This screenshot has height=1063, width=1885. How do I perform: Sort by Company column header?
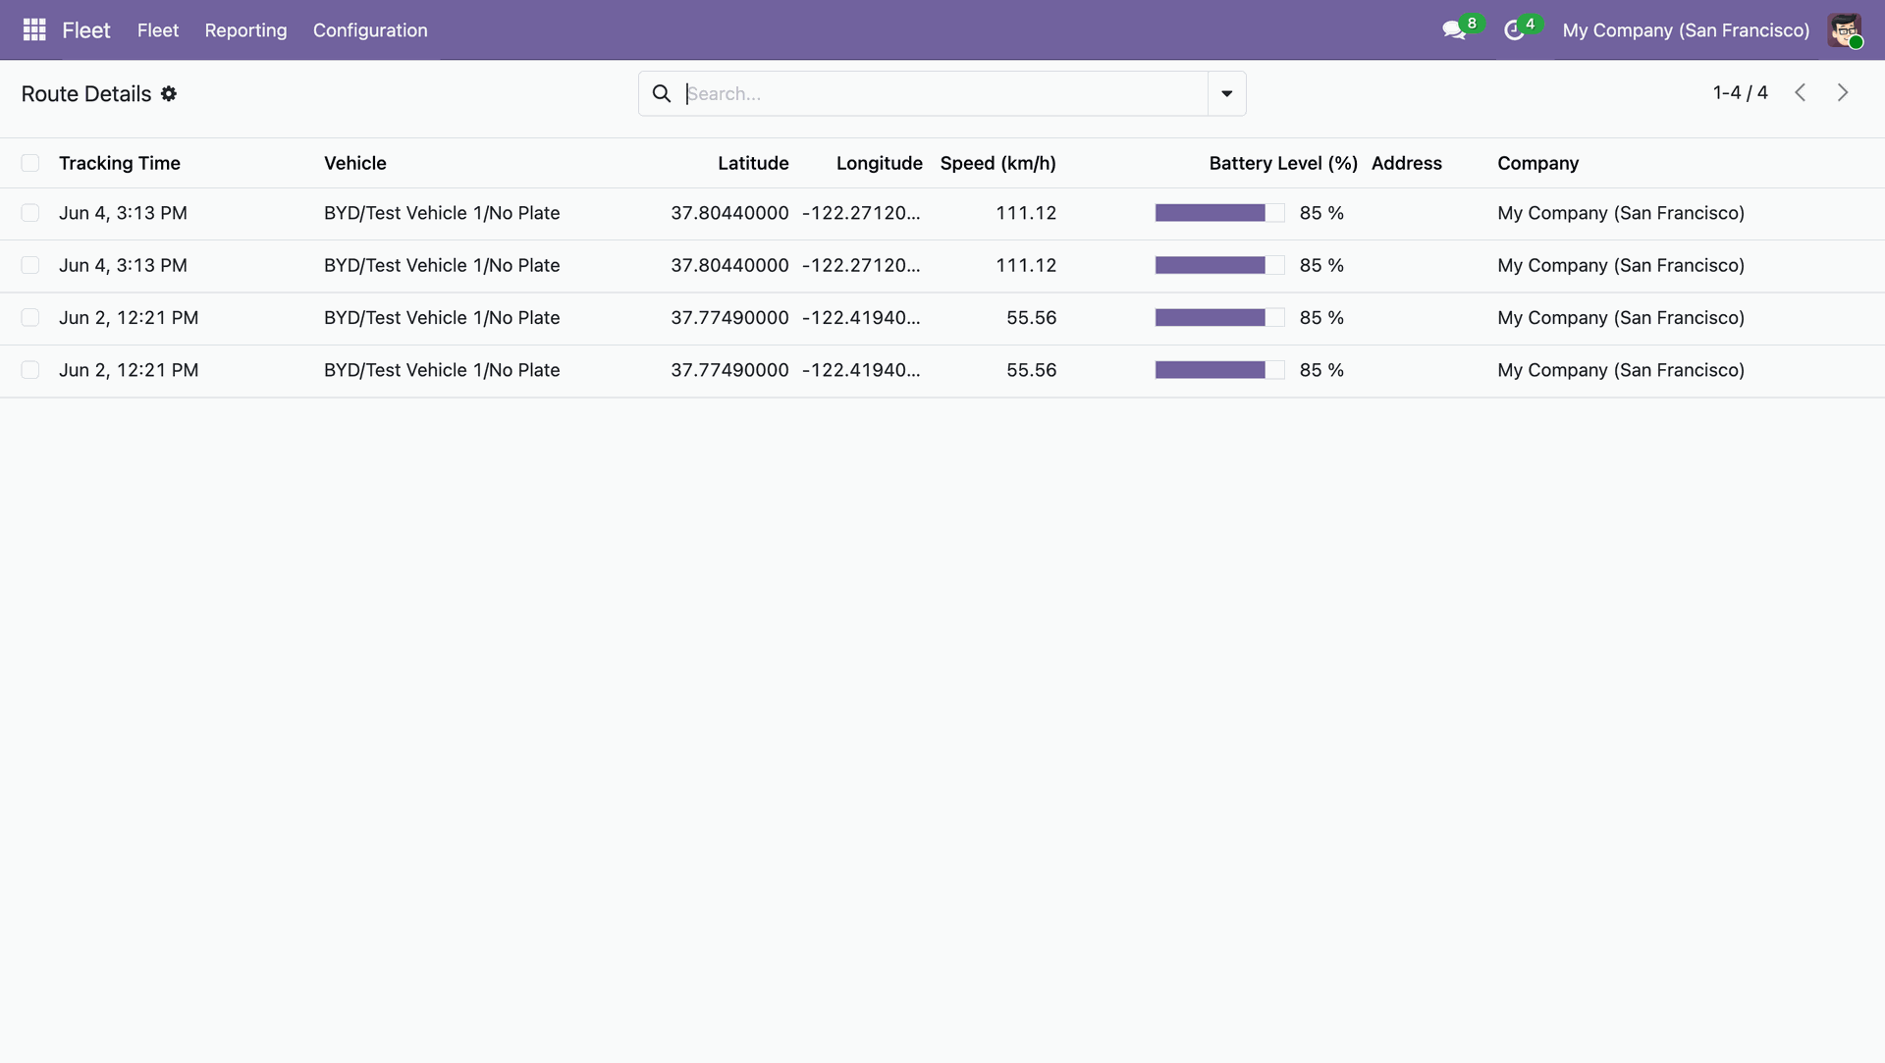1538,163
